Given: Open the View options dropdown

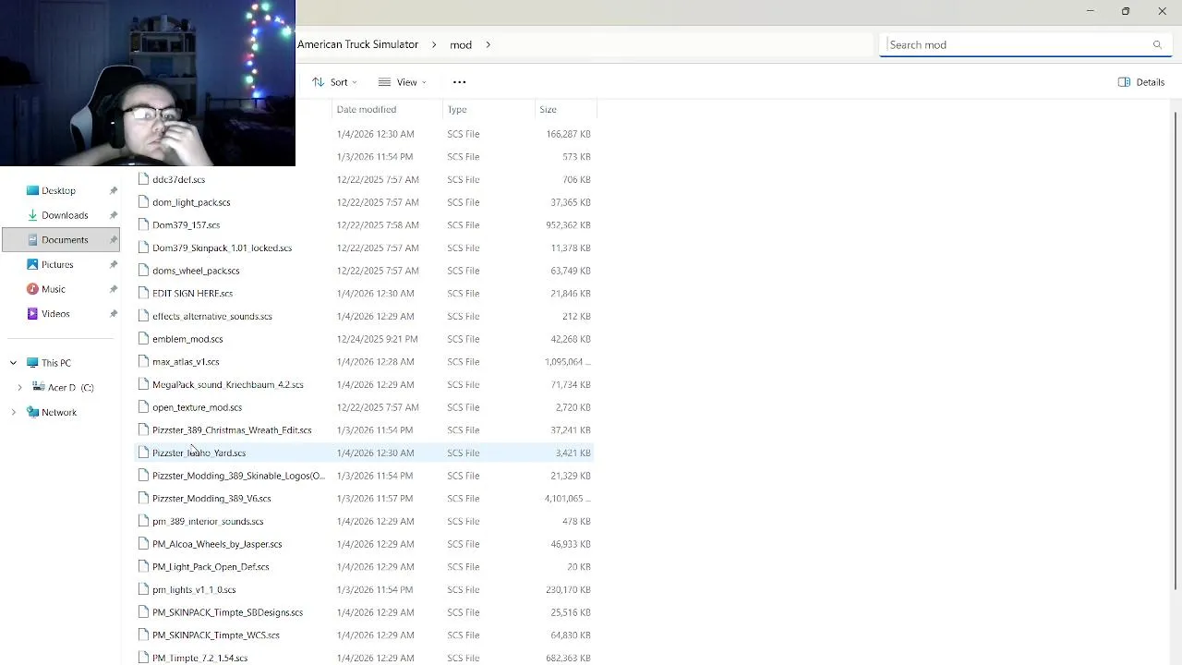Looking at the screenshot, I should tap(403, 82).
